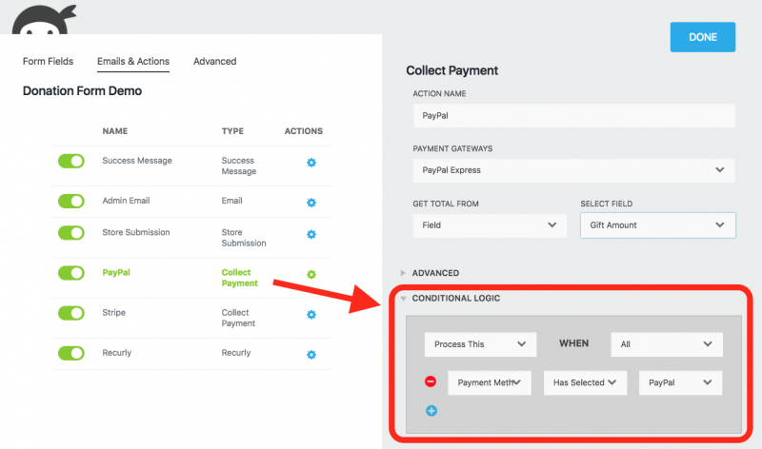Select the Admin Email action name

(126, 201)
